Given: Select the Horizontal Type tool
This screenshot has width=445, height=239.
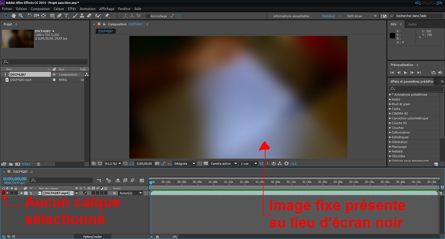Looking at the screenshot, I should (66, 16).
